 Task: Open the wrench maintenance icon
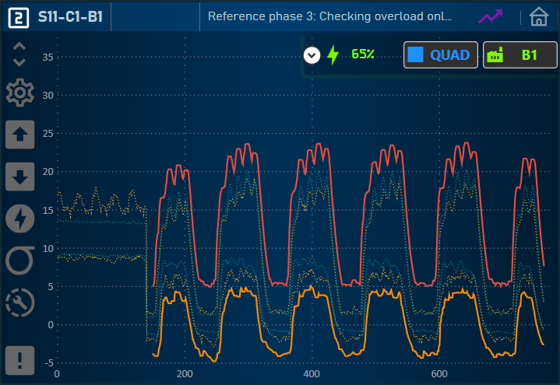click(20, 303)
